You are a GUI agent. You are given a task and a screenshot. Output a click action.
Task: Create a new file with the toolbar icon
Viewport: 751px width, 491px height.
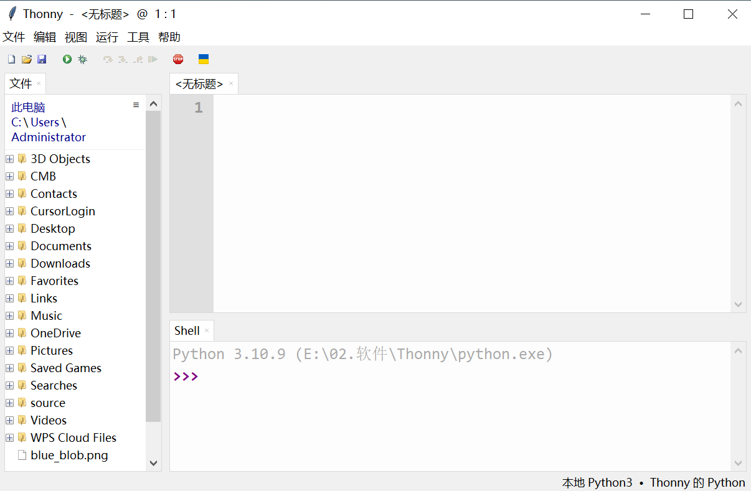(x=11, y=59)
